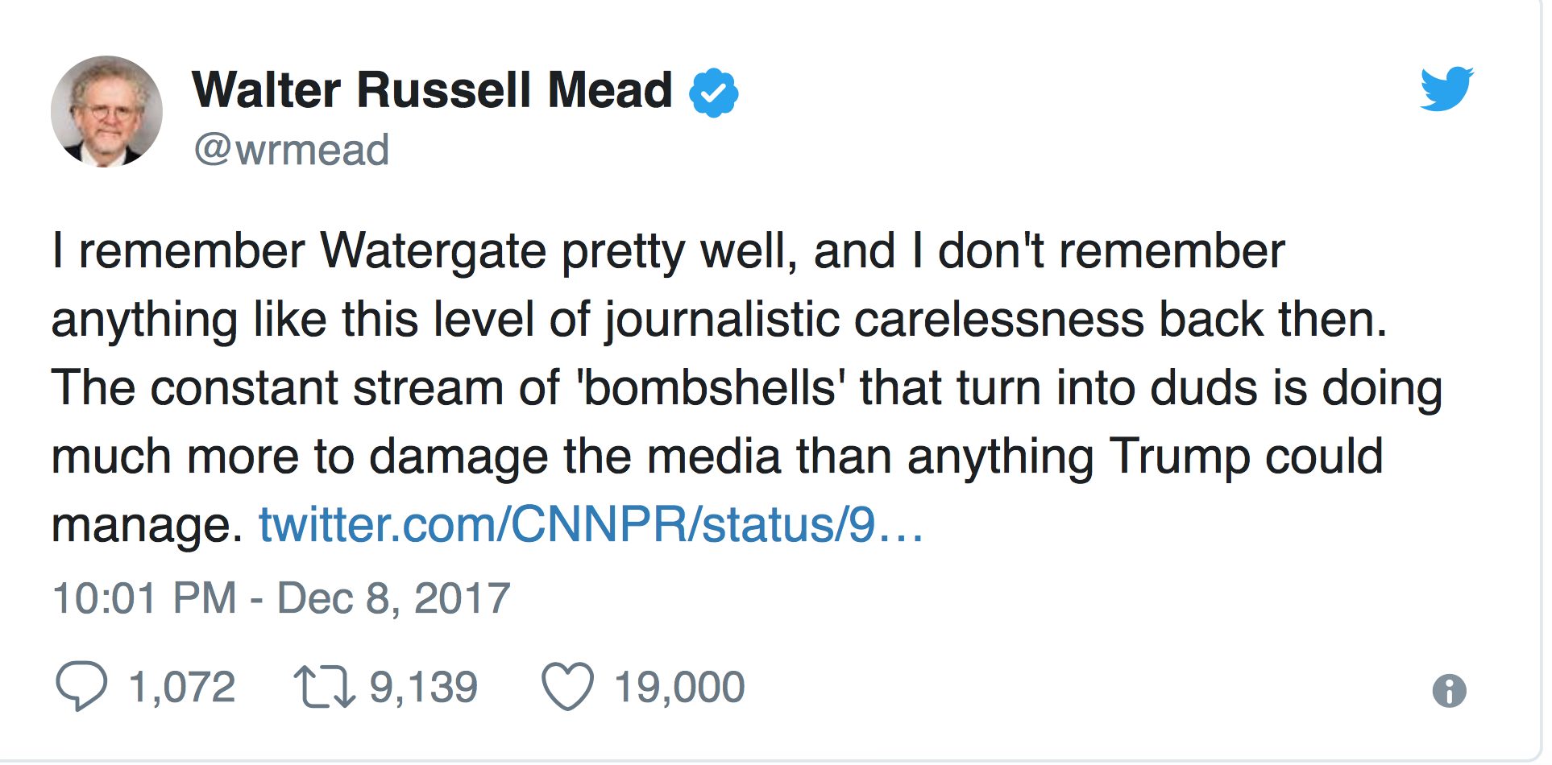This screenshot has width=1552, height=765.
Task: Click the 10:01 PM timestamp
Action: click(145, 598)
